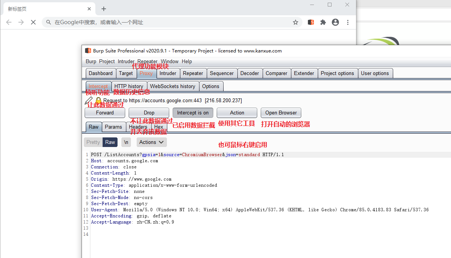
Task: Switch editor to Pretty view
Action: tap(93, 142)
